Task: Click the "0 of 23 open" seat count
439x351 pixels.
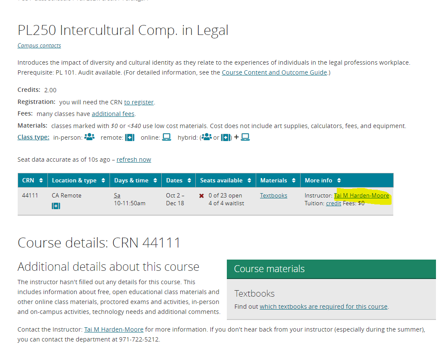Action: click(x=225, y=196)
